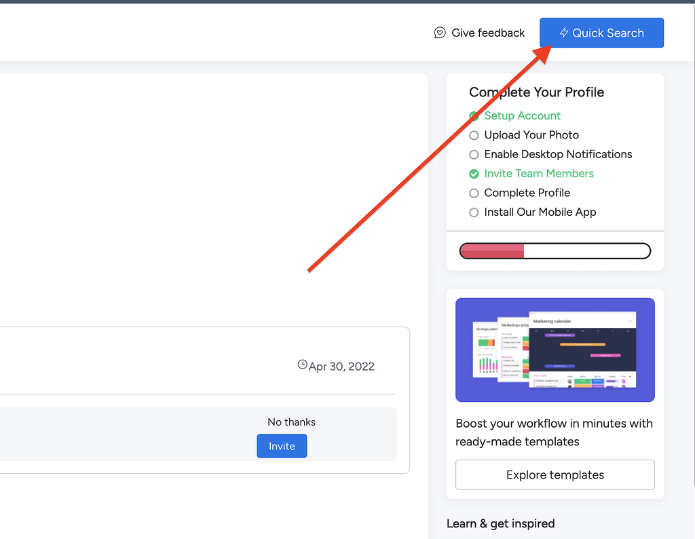This screenshot has width=695, height=539.
Task: Mark Upload Your Photo as complete
Action: pos(474,135)
